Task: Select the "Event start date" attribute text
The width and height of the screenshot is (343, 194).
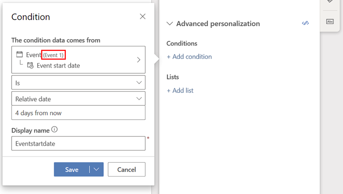Action: point(58,65)
